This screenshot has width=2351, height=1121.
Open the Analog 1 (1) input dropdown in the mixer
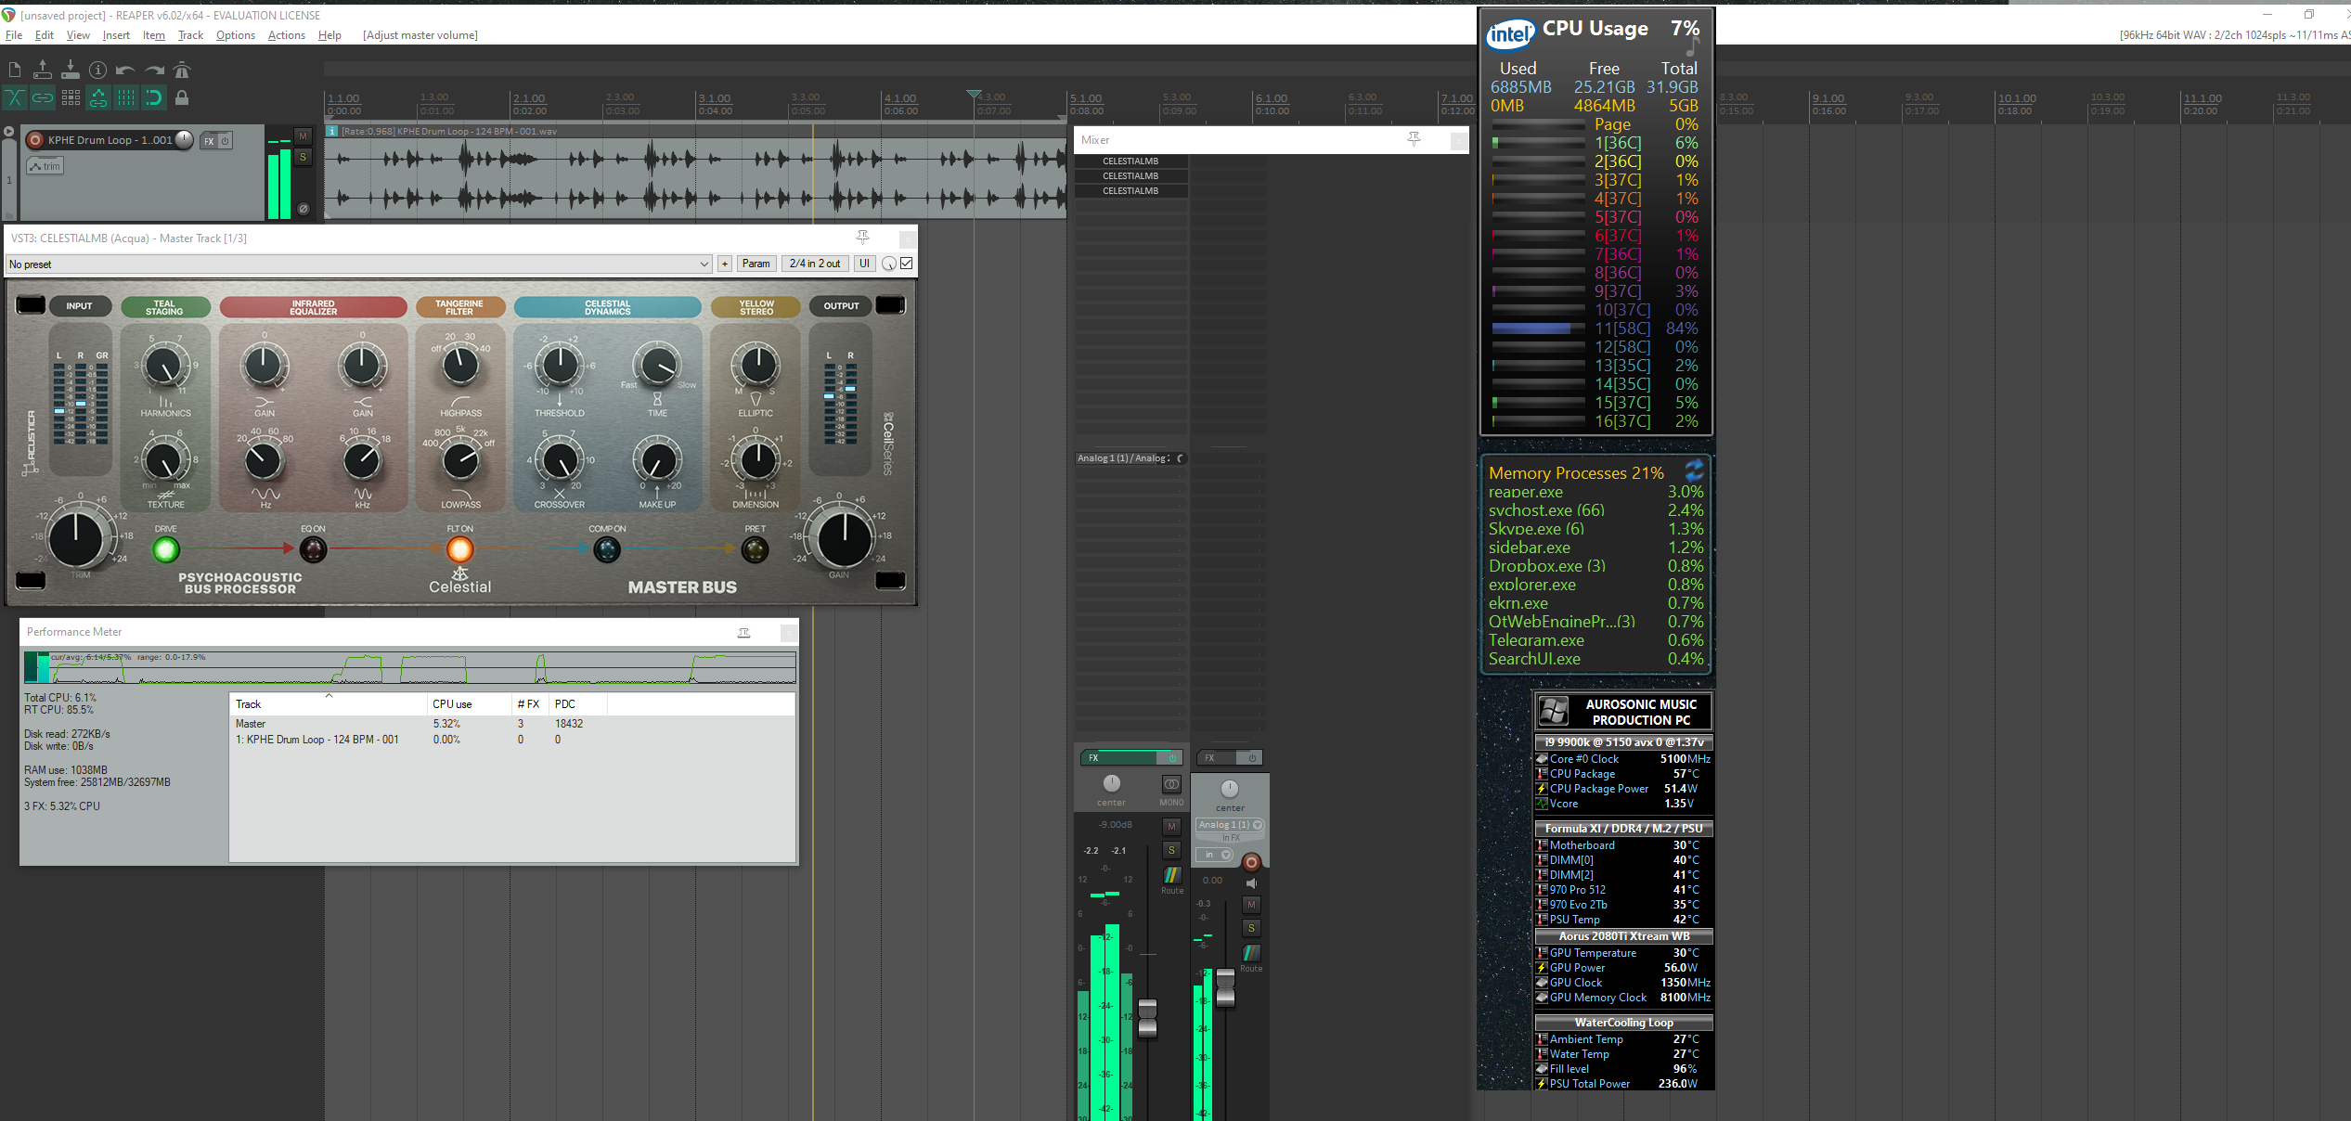pos(1230,825)
